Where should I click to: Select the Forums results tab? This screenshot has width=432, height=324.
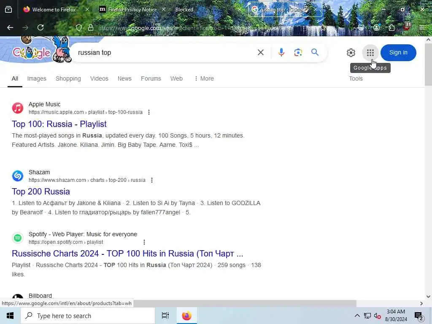click(151, 78)
